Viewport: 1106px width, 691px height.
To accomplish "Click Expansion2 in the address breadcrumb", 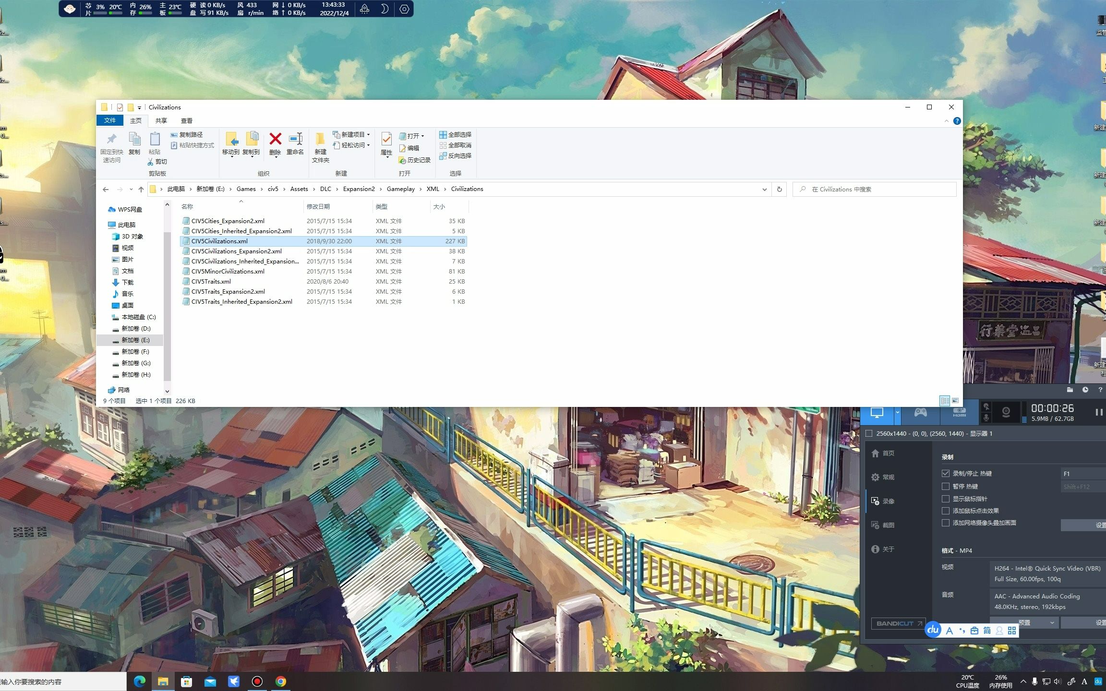I will (359, 189).
